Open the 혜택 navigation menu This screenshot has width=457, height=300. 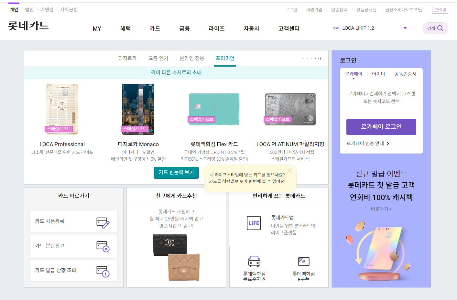coord(125,28)
